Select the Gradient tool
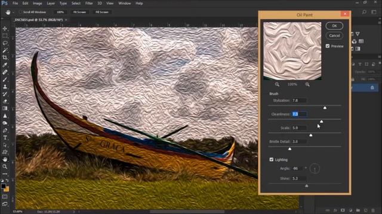 coord(5,108)
